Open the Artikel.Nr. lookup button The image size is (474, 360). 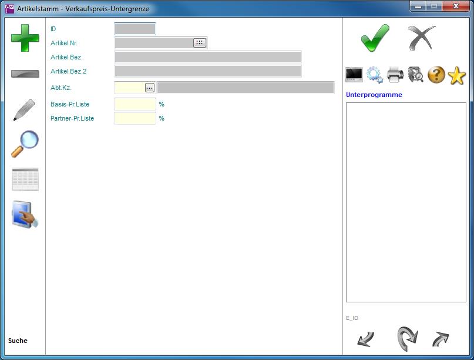tap(200, 43)
